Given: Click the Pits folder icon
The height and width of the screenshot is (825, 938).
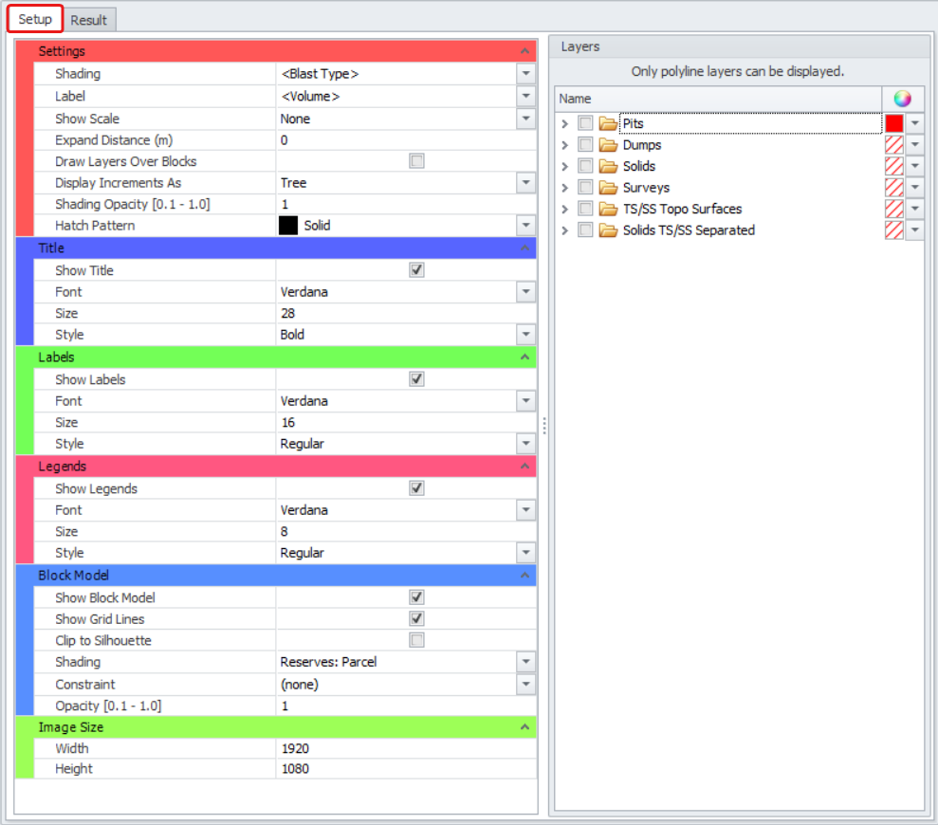Looking at the screenshot, I should [x=608, y=124].
